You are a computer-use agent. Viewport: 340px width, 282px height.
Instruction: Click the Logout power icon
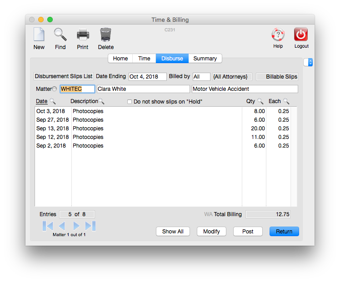[x=301, y=35]
